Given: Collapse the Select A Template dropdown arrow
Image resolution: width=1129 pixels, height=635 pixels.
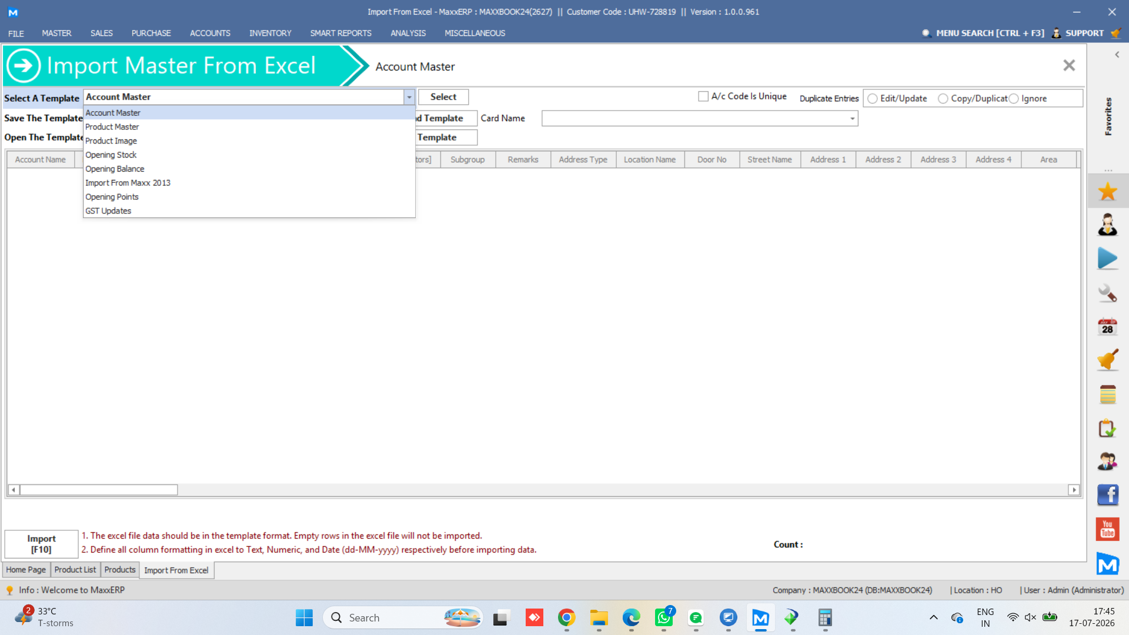Looking at the screenshot, I should coord(409,97).
